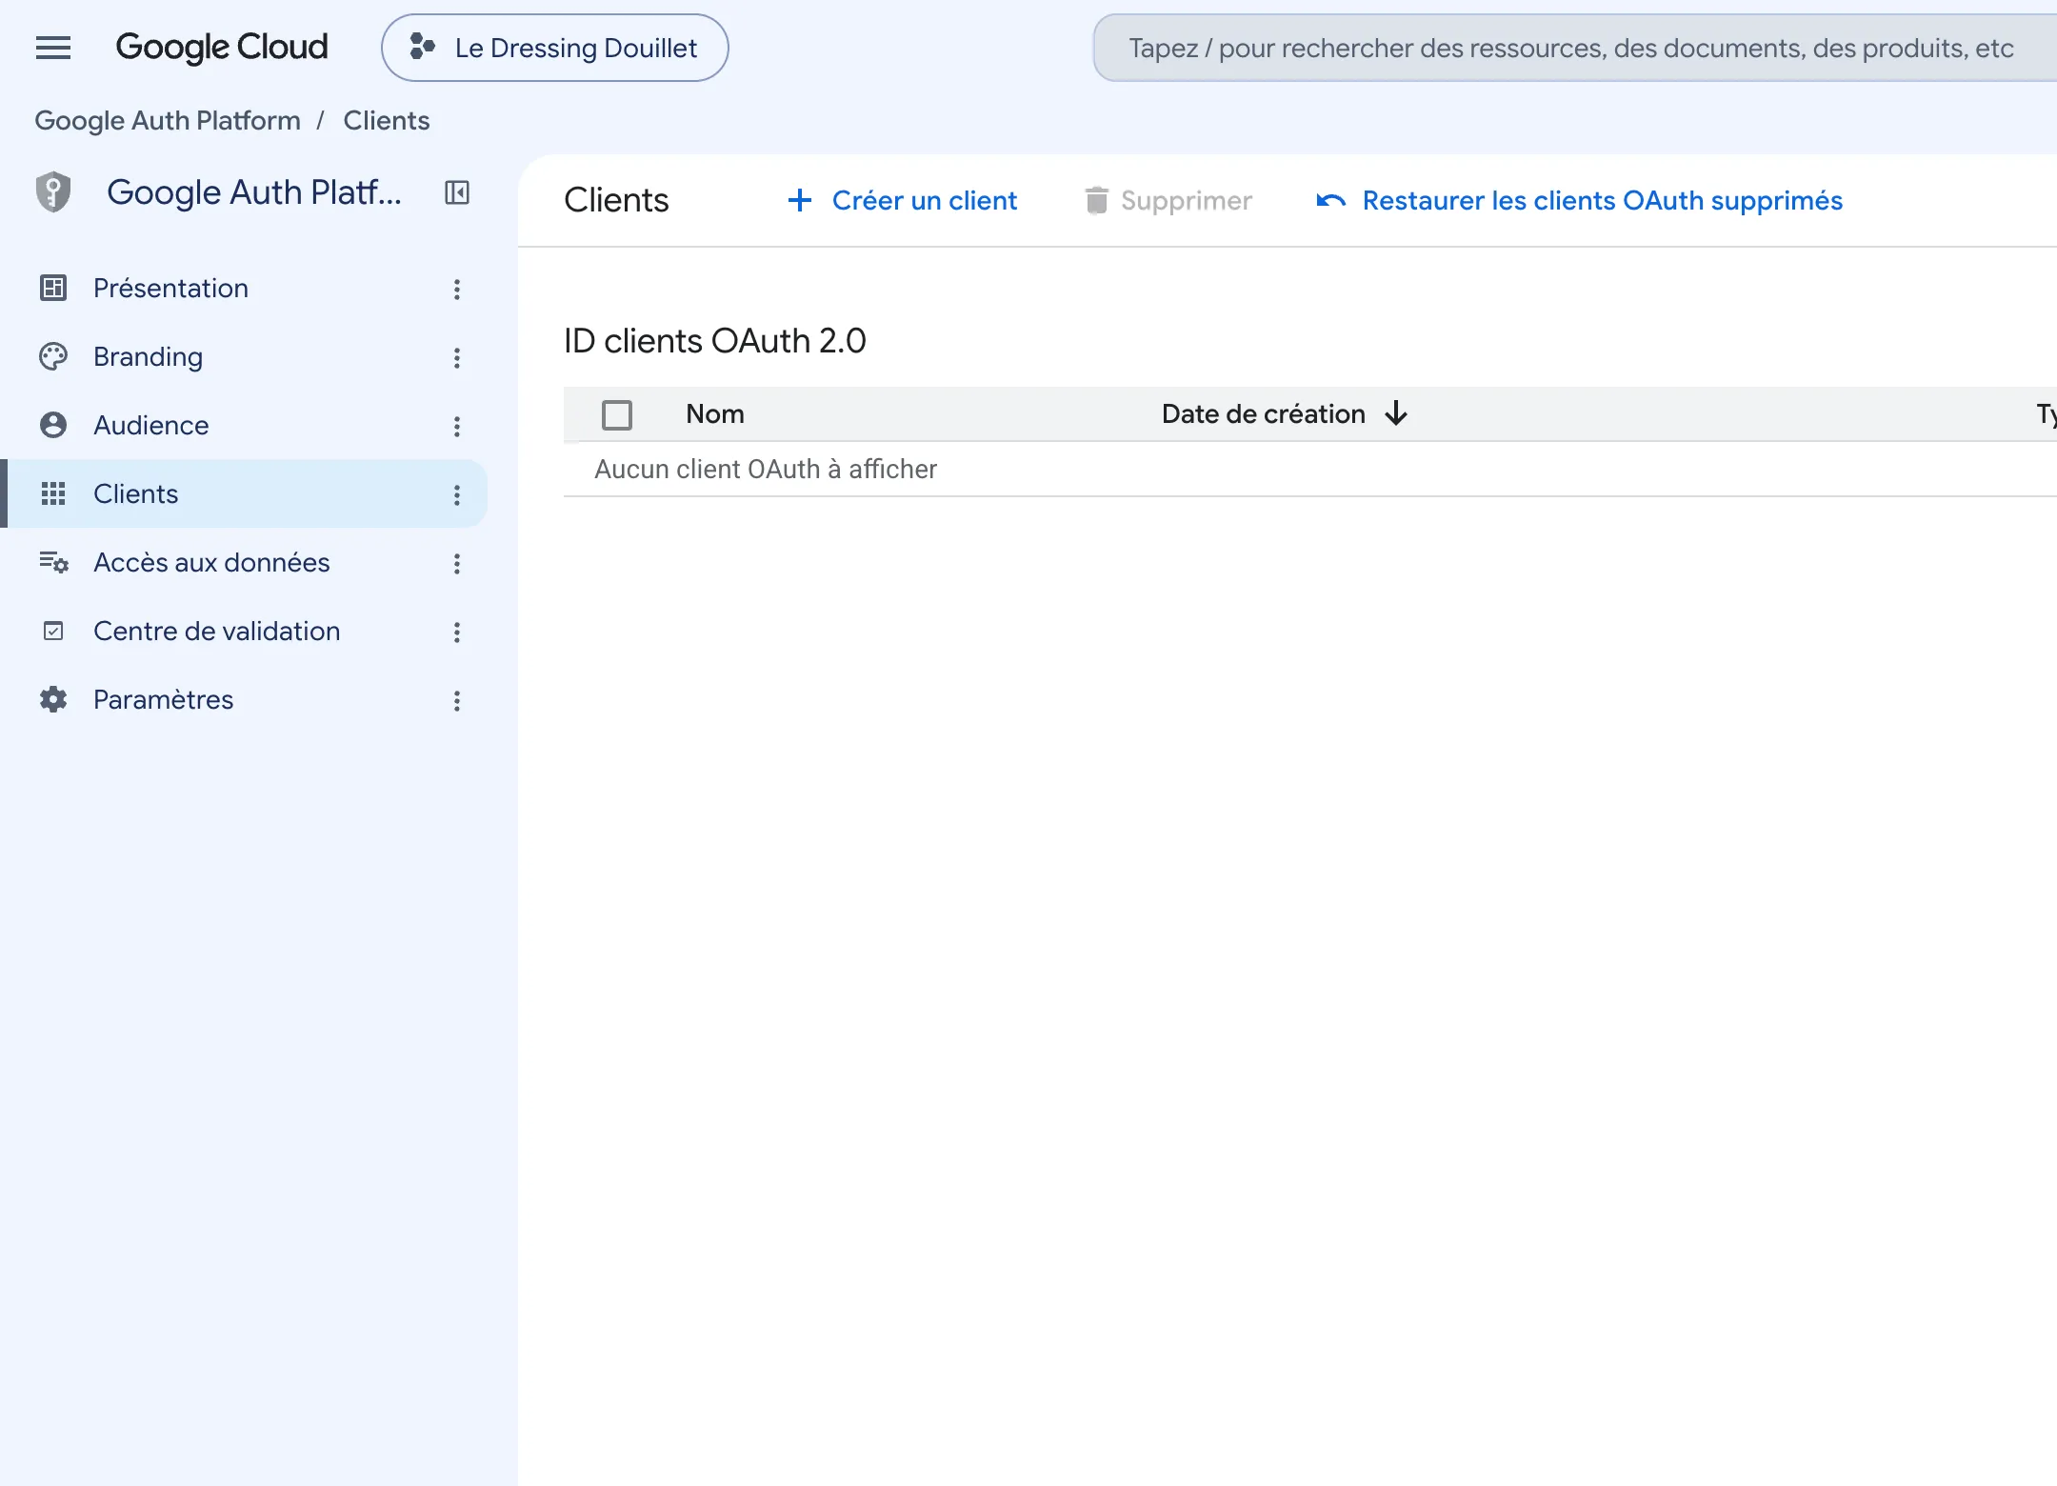Open the Le Dressing Douillet project selector
Image resolution: width=2057 pixels, height=1486 pixels.
(555, 48)
